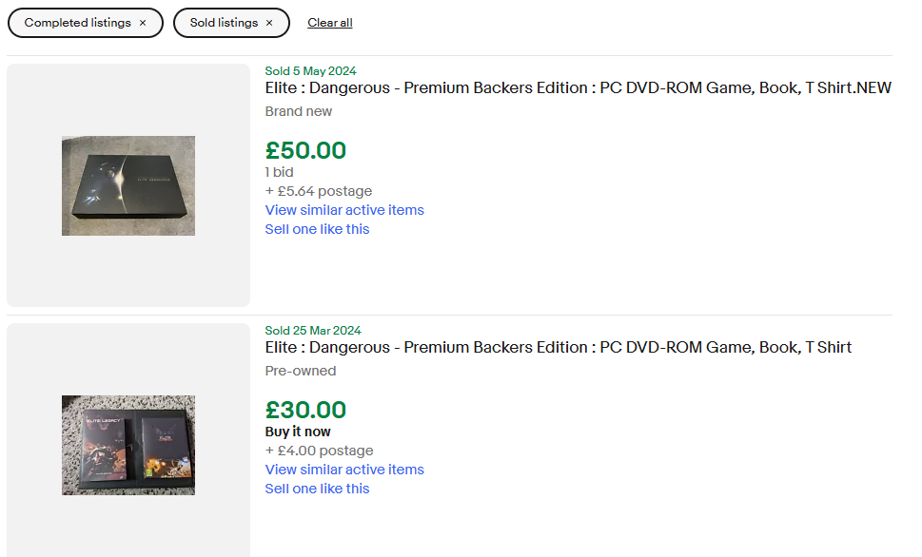Click the £5.64 postage text
Screen dimensions: 922x557
(x=319, y=192)
